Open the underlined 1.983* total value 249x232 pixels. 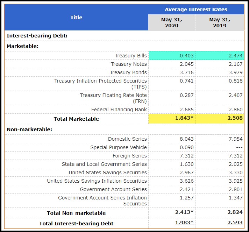(184, 223)
